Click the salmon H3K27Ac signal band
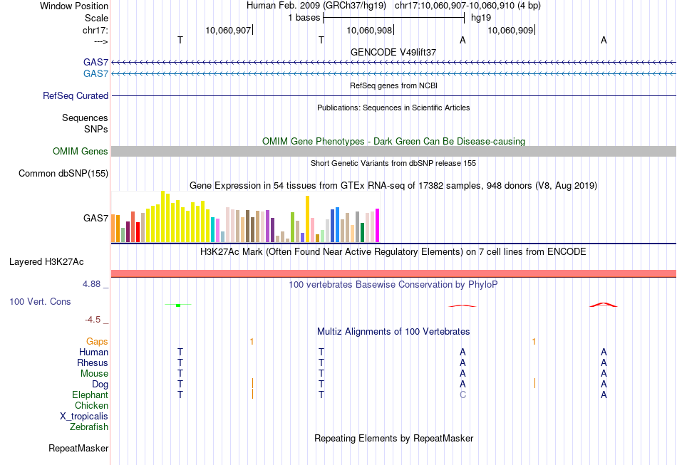 click(x=393, y=273)
